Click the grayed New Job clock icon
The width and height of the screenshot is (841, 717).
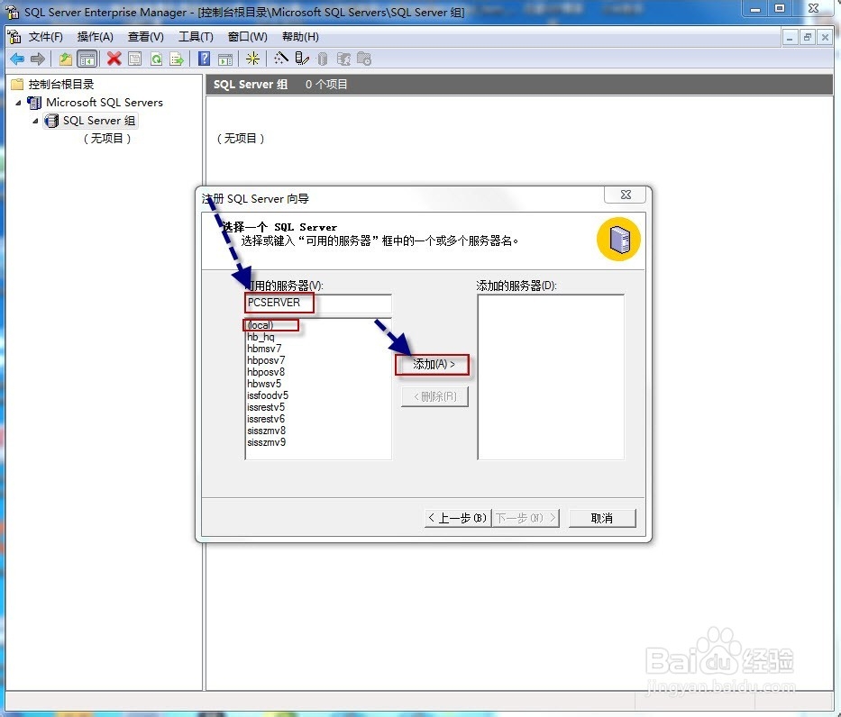click(364, 59)
